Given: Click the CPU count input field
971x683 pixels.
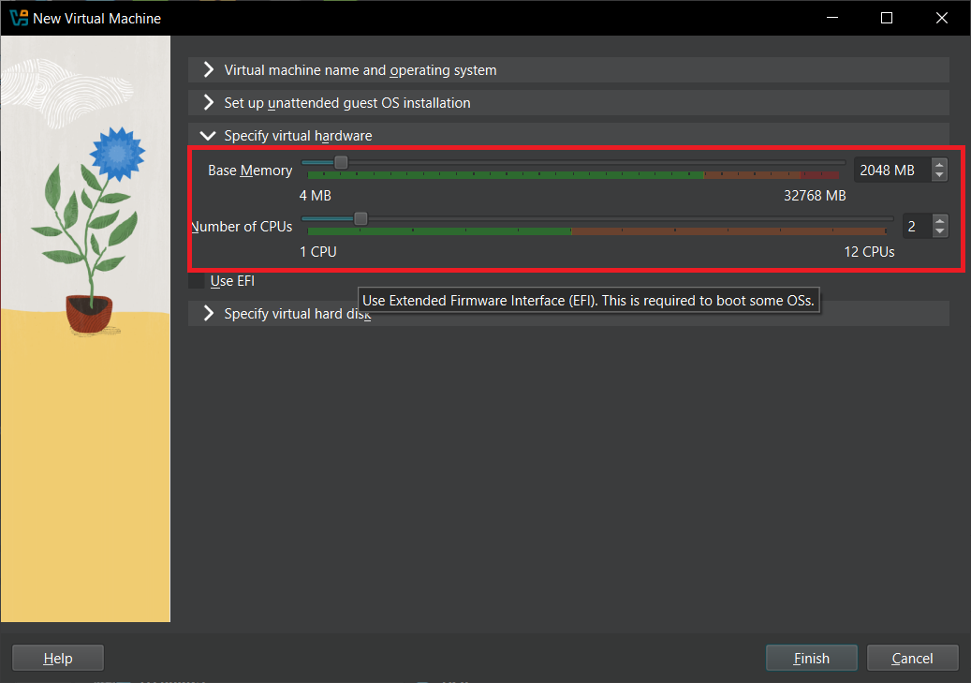Looking at the screenshot, I should coord(914,226).
